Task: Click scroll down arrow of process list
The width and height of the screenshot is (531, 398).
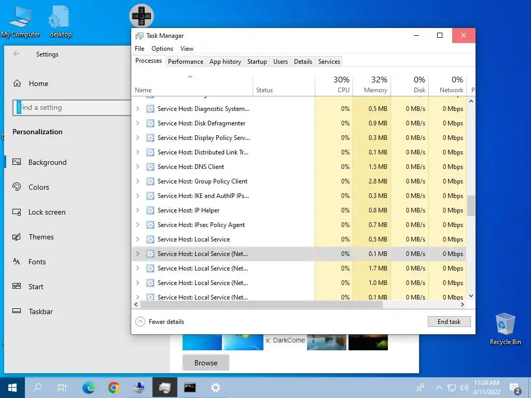Action: [x=471, y=296]
